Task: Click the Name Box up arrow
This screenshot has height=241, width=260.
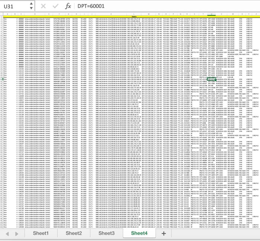Action: click(31, 4)
